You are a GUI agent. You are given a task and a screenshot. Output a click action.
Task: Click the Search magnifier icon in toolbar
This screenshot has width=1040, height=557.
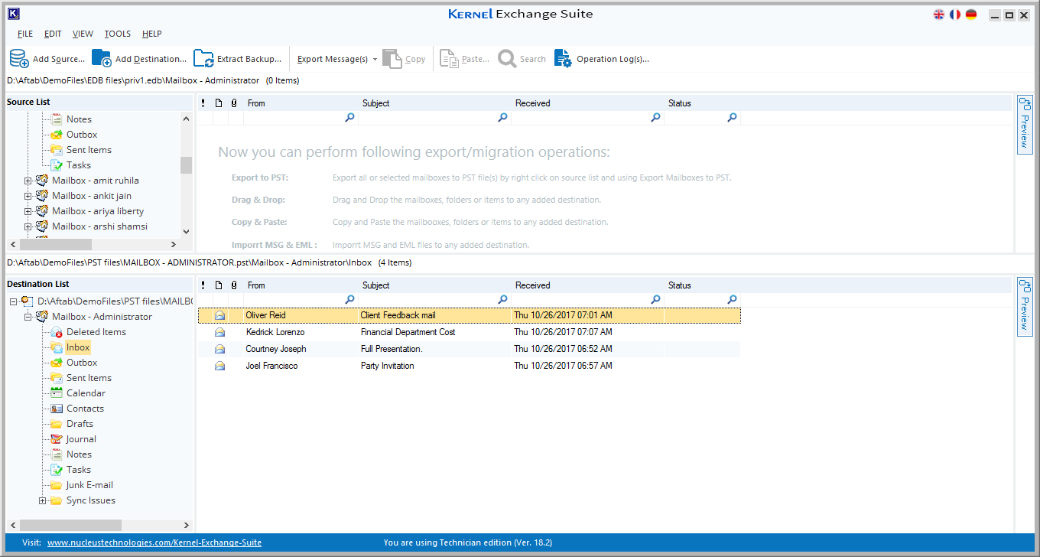(507, 58)
